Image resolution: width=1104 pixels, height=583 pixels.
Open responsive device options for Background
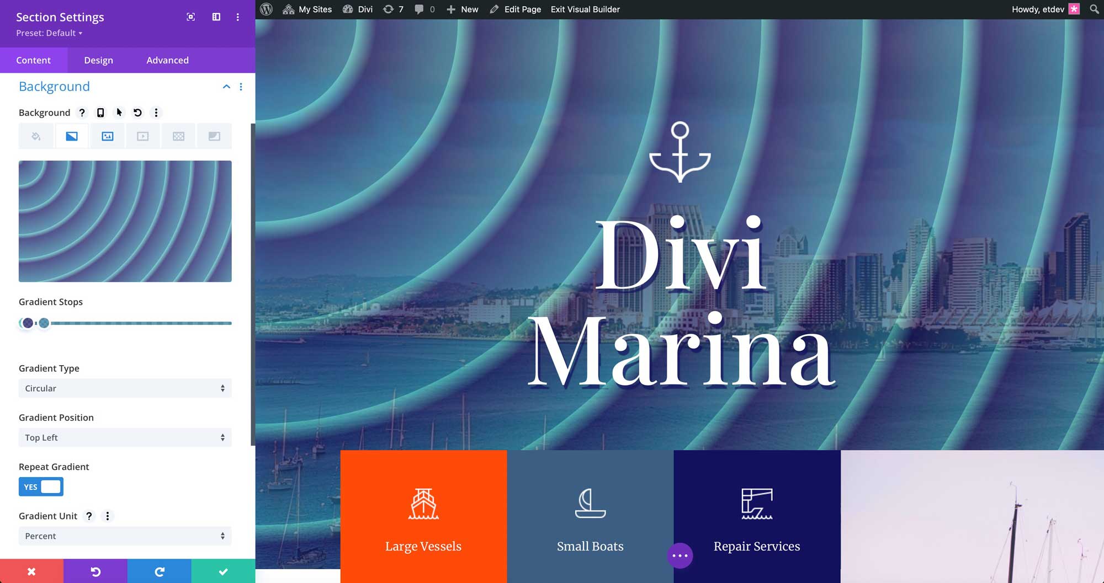tap(100, 113)
